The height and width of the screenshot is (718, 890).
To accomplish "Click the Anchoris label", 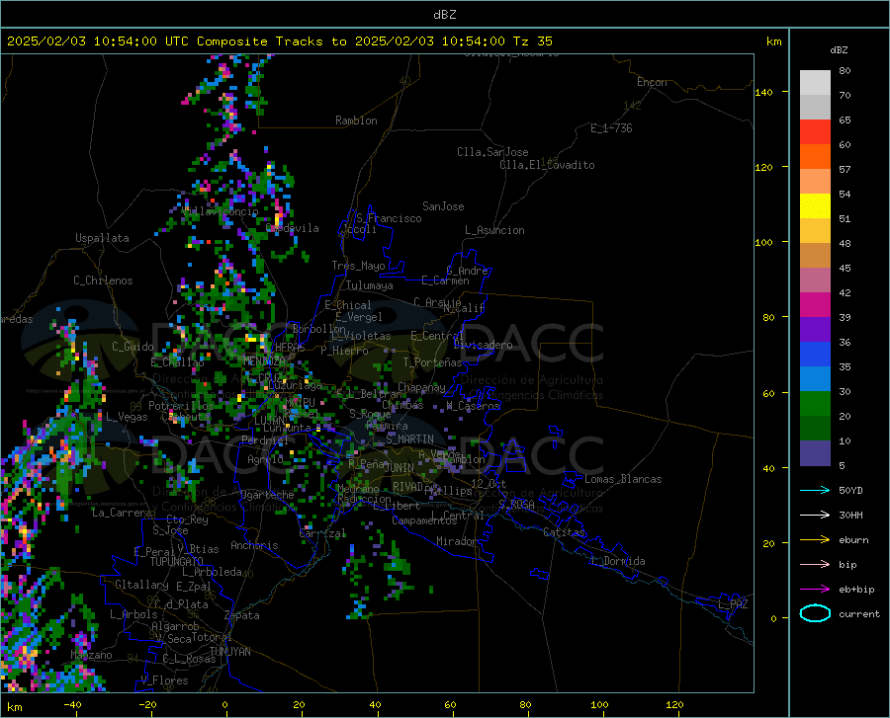I will tap(254, 545).
